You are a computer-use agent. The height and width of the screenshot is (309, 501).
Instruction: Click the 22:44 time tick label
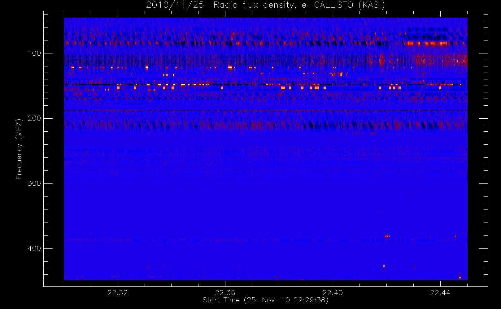(440, 293)
